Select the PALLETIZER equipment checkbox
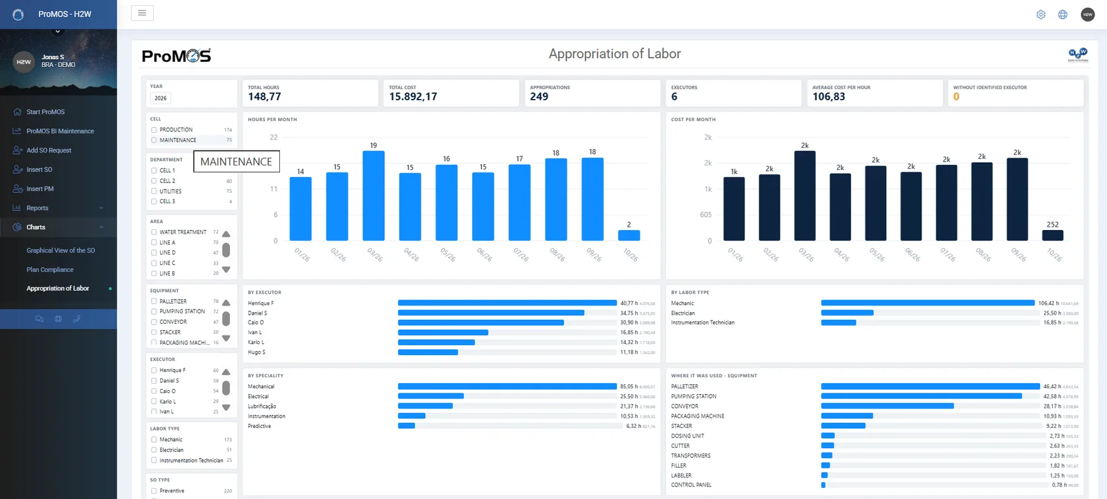This screenshot has width=1107, height=499. (154, 302)
